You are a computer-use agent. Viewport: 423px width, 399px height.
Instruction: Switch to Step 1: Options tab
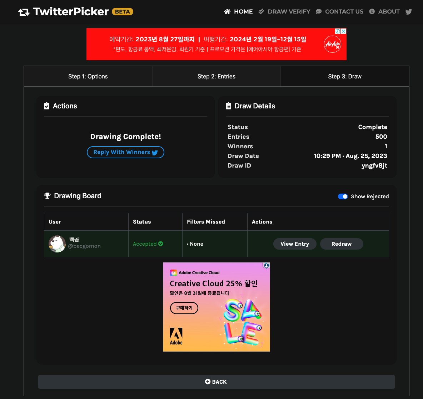click(88, 76)
